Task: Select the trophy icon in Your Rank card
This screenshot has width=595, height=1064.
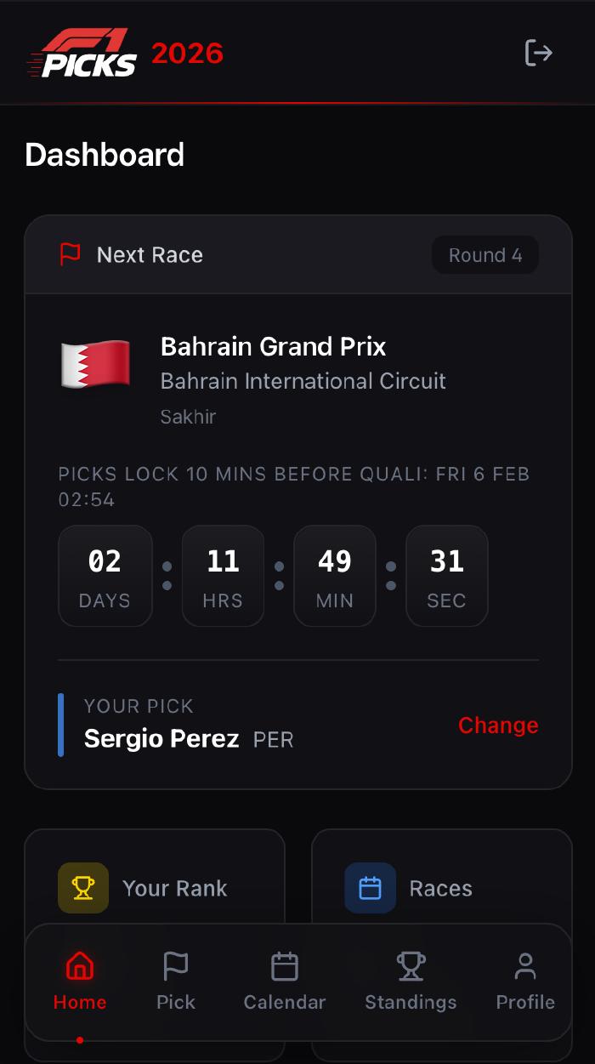Action: (82, 887)
